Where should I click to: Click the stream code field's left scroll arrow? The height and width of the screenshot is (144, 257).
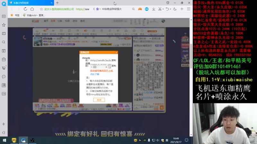tap(92, 67)
